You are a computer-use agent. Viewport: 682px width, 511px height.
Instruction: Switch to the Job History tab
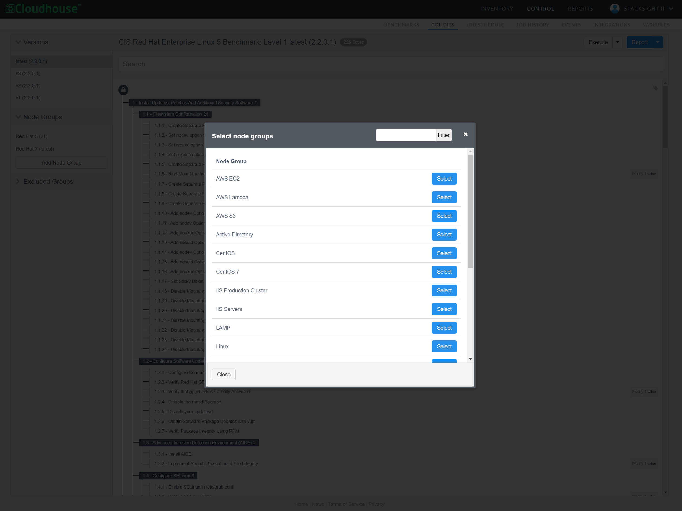[x=533, y=25]
